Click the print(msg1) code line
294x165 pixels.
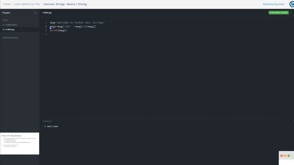(58, 30)
